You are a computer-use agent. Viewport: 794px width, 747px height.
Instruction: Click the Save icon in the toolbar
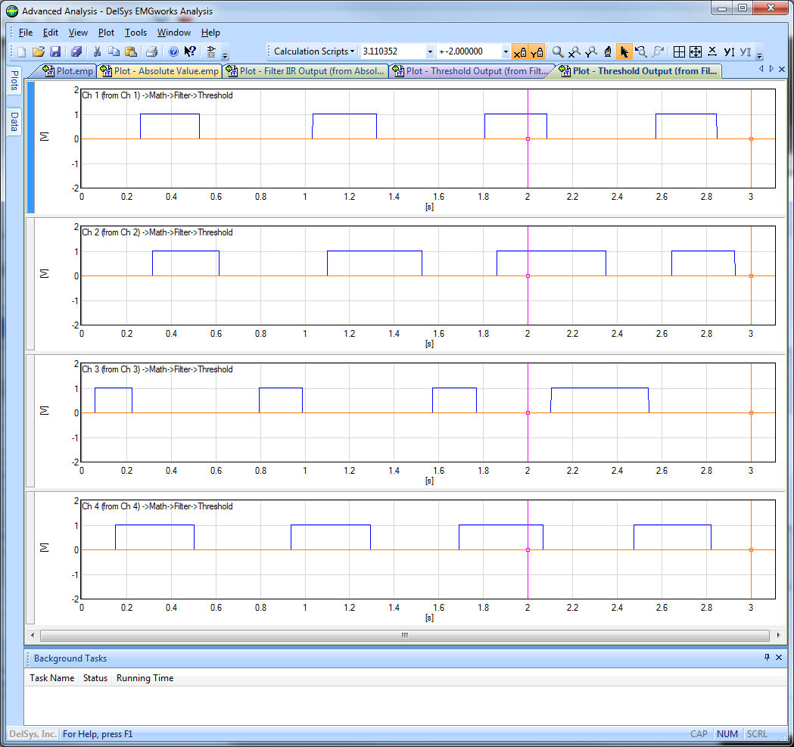[55, 52]
